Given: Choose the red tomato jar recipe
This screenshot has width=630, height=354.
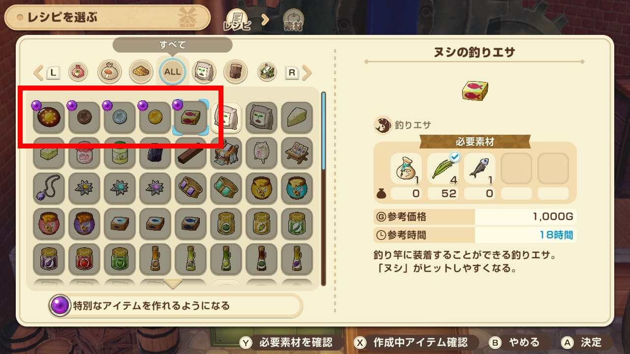Looking at the screenshot, I should [x=84, y=260].
